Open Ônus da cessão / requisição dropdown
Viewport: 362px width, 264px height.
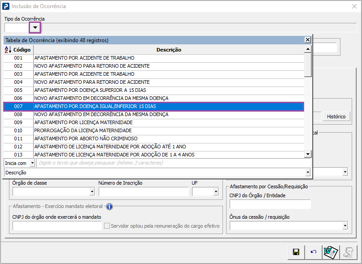(x=344, y=226)
